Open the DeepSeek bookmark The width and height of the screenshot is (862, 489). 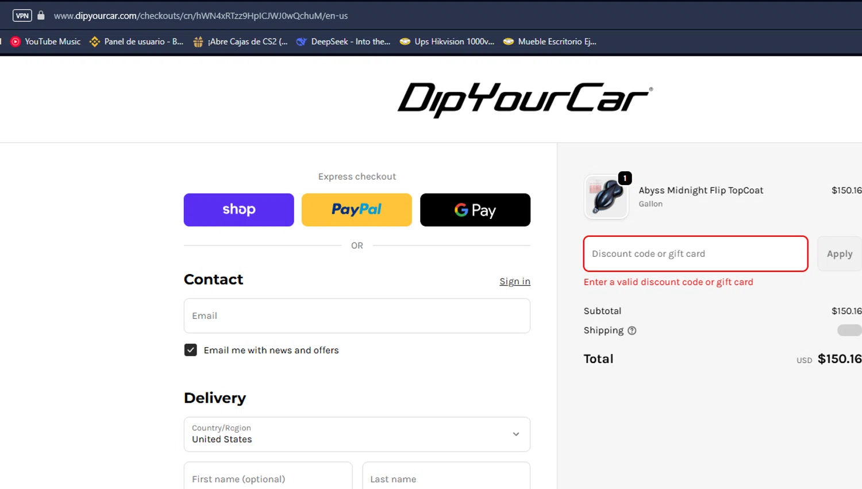tap(343, 41)
